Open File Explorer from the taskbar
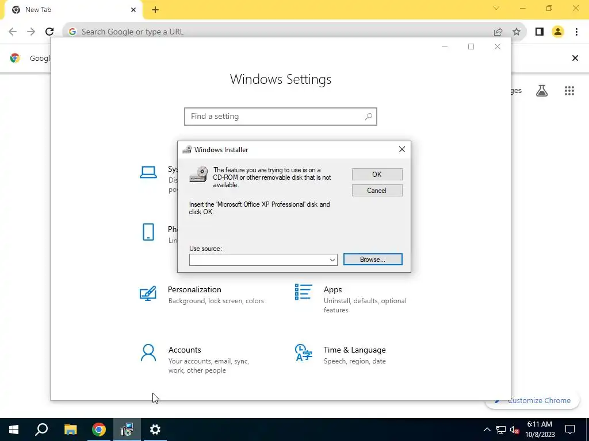 (70, 430)
